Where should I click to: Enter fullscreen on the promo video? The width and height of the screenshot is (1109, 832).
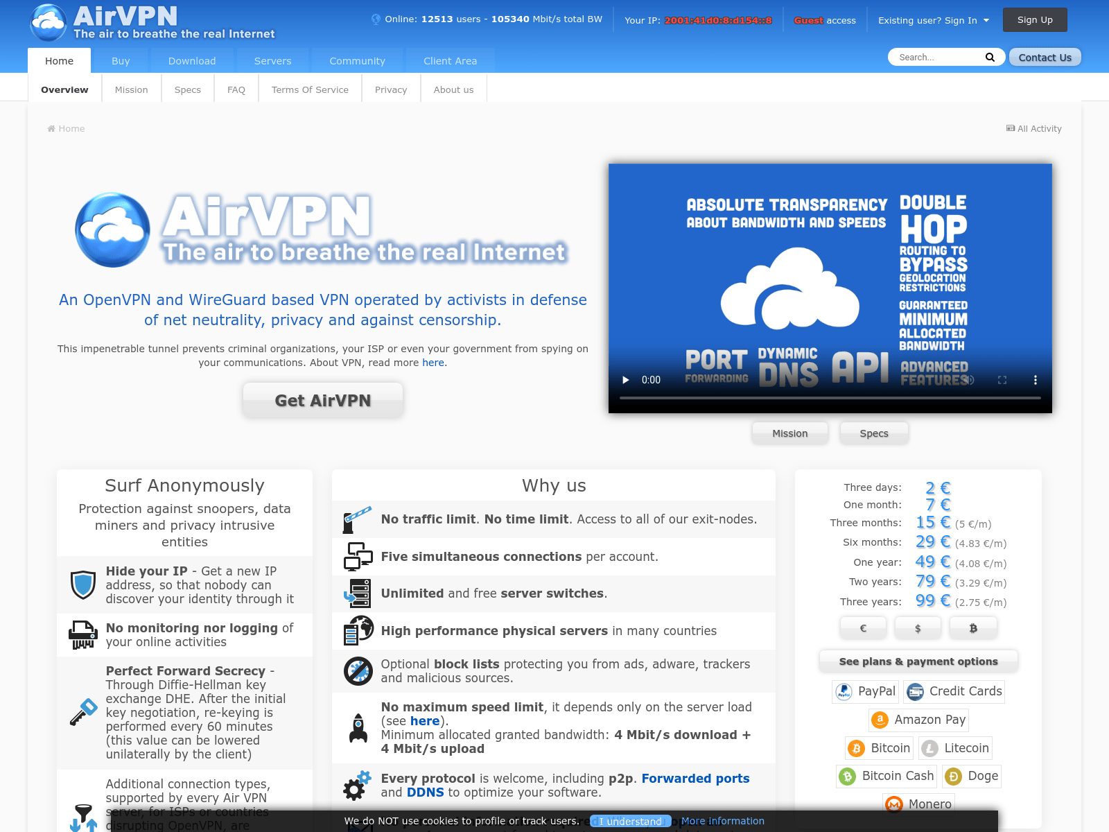point(1002,380)
